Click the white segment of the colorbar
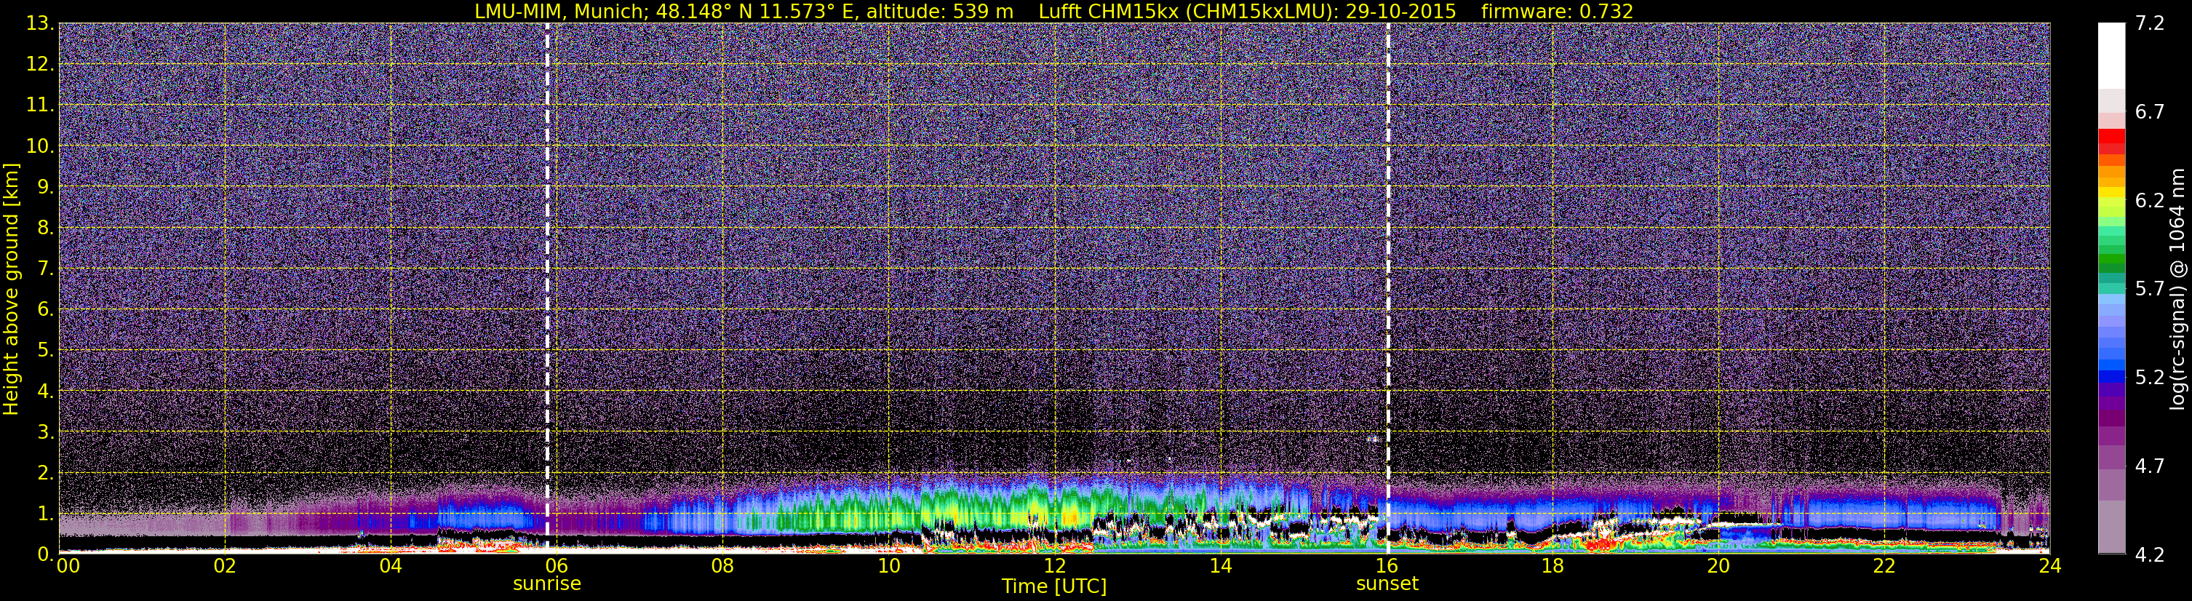This screenshot has height=601, width=2192. (2111, 55)
